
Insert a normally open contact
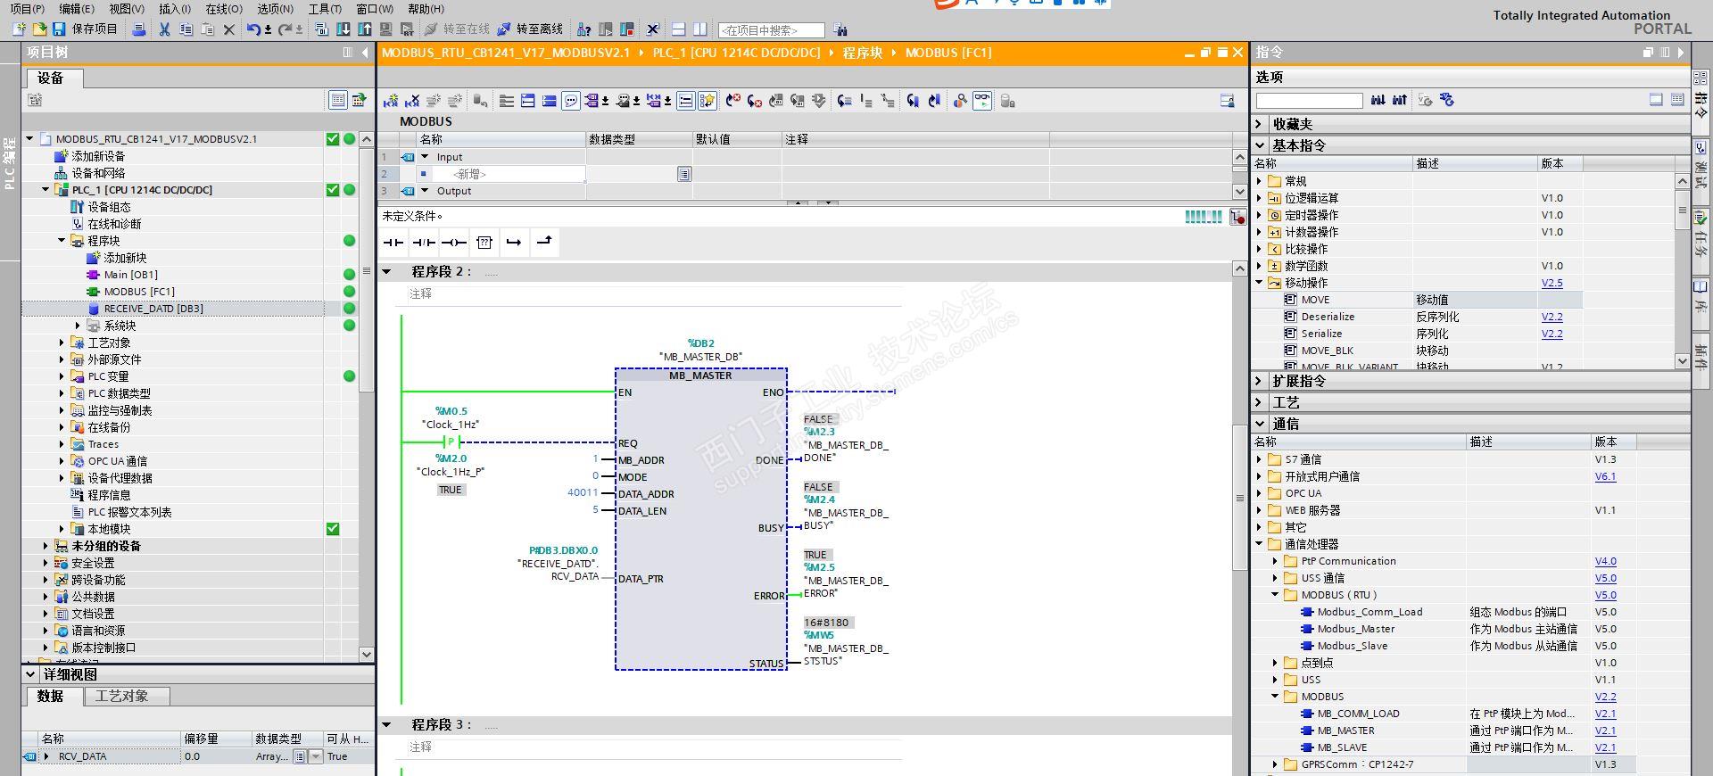pyautogui.click(x=393, y=242)
